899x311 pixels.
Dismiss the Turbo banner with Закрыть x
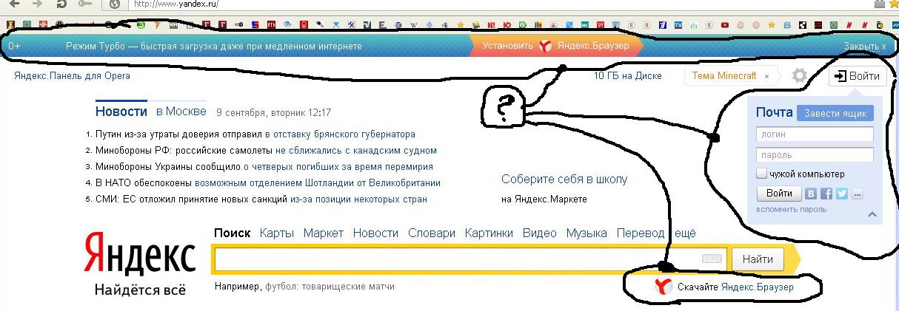point(864,46)
